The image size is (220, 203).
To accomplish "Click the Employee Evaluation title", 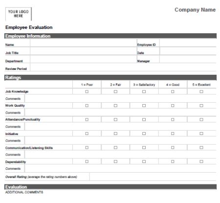I will pos(29,27).
